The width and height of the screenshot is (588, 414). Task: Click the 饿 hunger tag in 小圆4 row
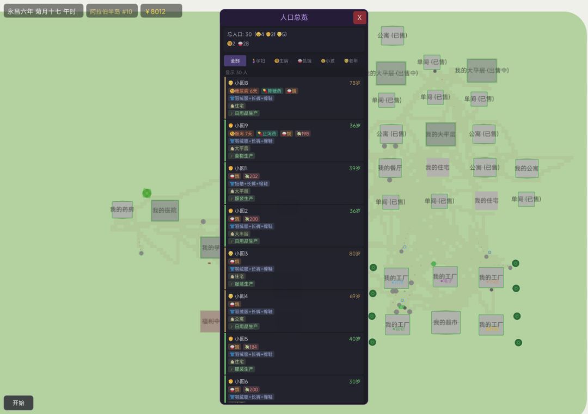tap(235, 304)
